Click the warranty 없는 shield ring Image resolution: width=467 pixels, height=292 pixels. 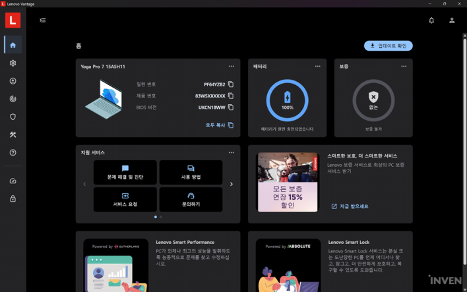[373, 100]
